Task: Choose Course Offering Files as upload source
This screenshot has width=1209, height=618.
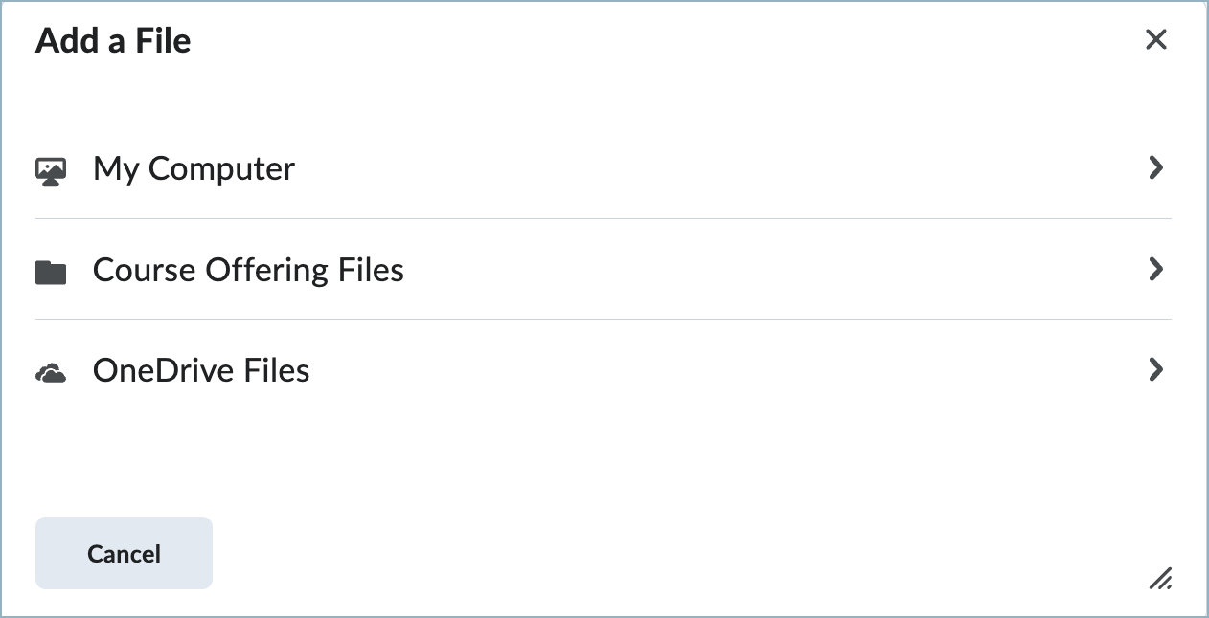Action: coord(247,270)
